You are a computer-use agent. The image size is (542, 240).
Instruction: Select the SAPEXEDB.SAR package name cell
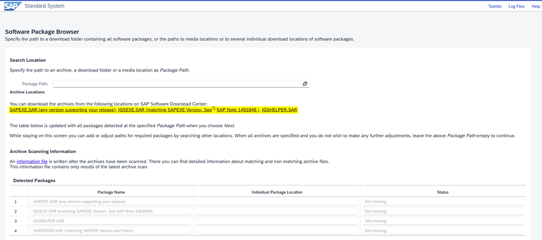coord(111,231)
